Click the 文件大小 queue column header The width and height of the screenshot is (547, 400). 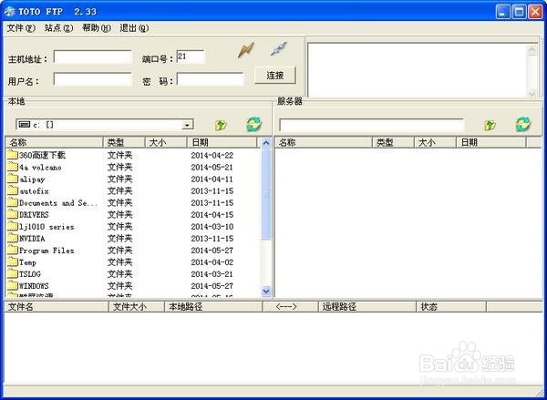[x=137, y=307]
